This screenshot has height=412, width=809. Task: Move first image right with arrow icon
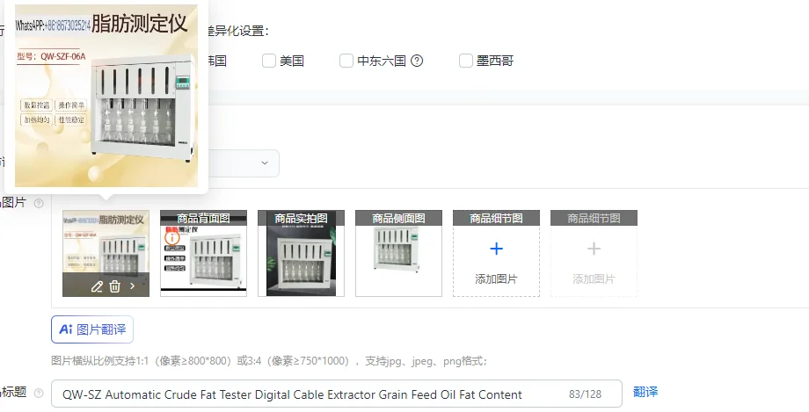coord(133,286)
